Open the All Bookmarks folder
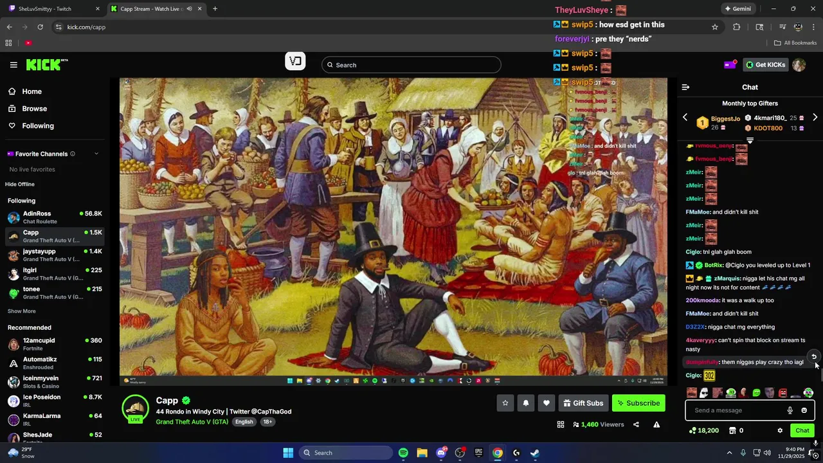Screen dimensions: 823x463 click(795, 43)
